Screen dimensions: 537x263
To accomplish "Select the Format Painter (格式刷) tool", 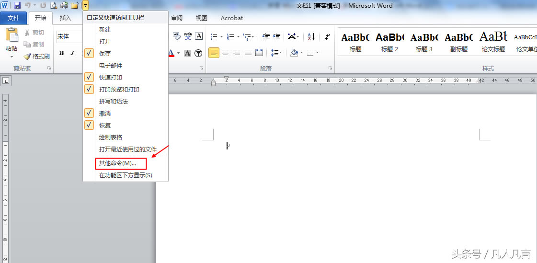I will tap(37, 56).
